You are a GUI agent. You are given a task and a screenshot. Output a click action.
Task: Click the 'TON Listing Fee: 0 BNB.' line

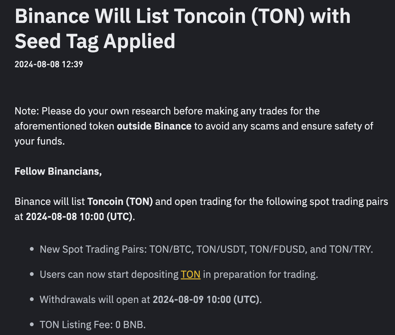tap(93, 325)
